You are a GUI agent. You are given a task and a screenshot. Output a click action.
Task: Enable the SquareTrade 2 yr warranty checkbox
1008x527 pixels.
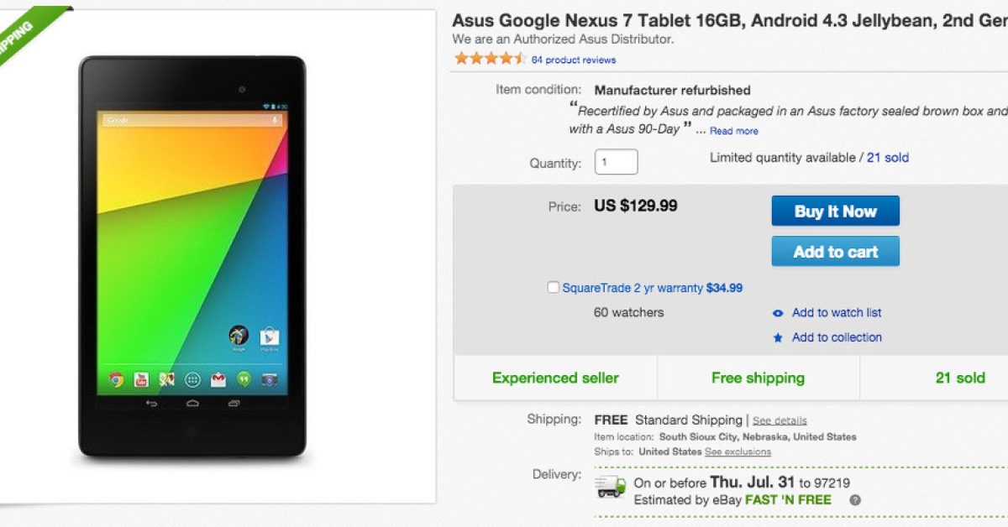click(x=553, y=288)
